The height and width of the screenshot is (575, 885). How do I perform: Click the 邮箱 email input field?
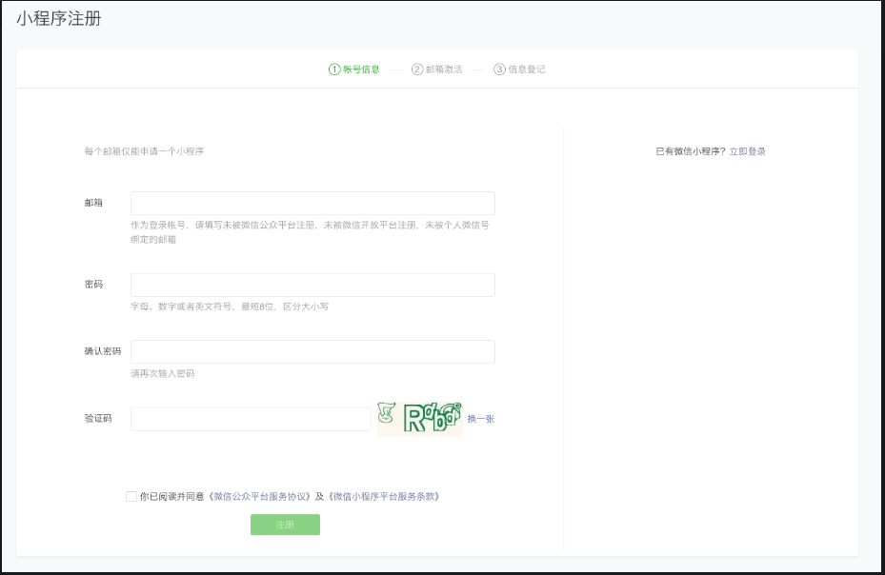click(312, 203)
